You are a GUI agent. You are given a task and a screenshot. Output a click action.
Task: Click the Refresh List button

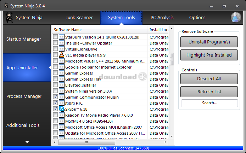tap(209, 92)
